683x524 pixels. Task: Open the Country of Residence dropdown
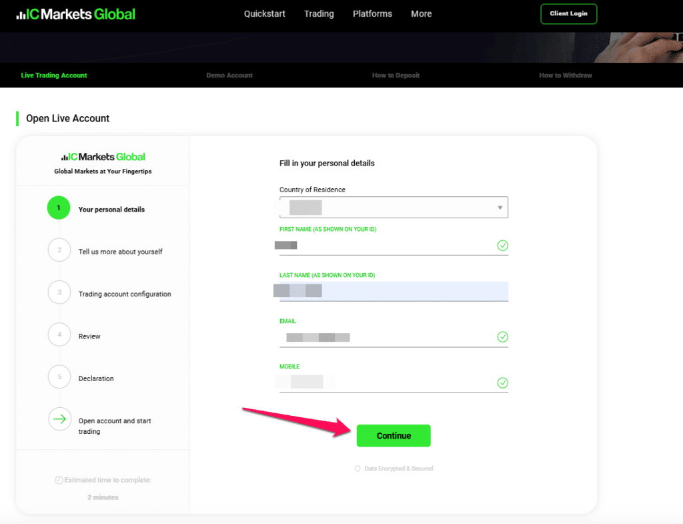click(394, 208)
